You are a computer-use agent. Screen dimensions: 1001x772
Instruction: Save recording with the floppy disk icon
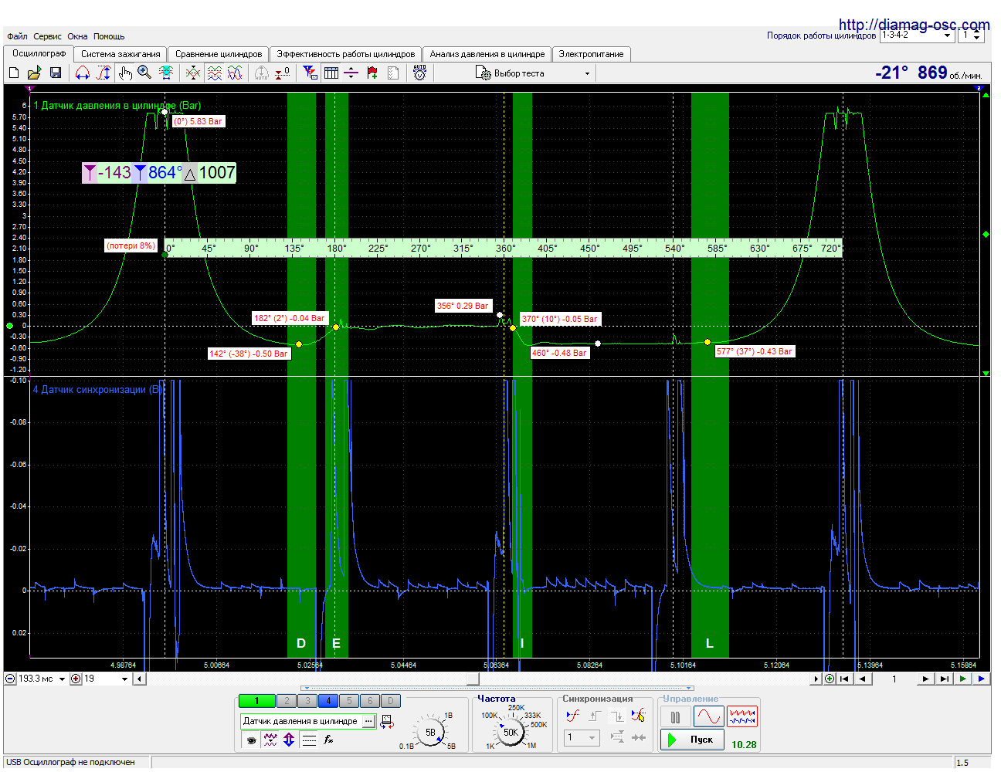tap(56, 73)
